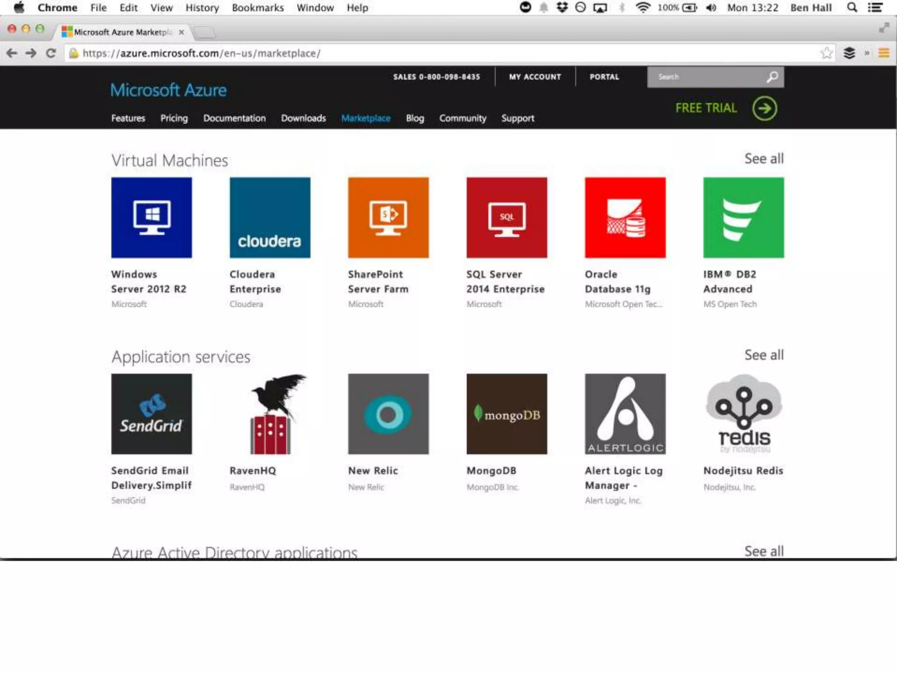
Task: Open the History menu
Action: [202, 7]
